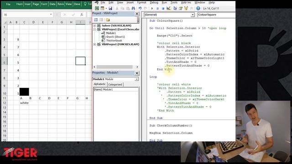Click the Cut scissors icon
292x164 pixels.
(x=117, y=8)
